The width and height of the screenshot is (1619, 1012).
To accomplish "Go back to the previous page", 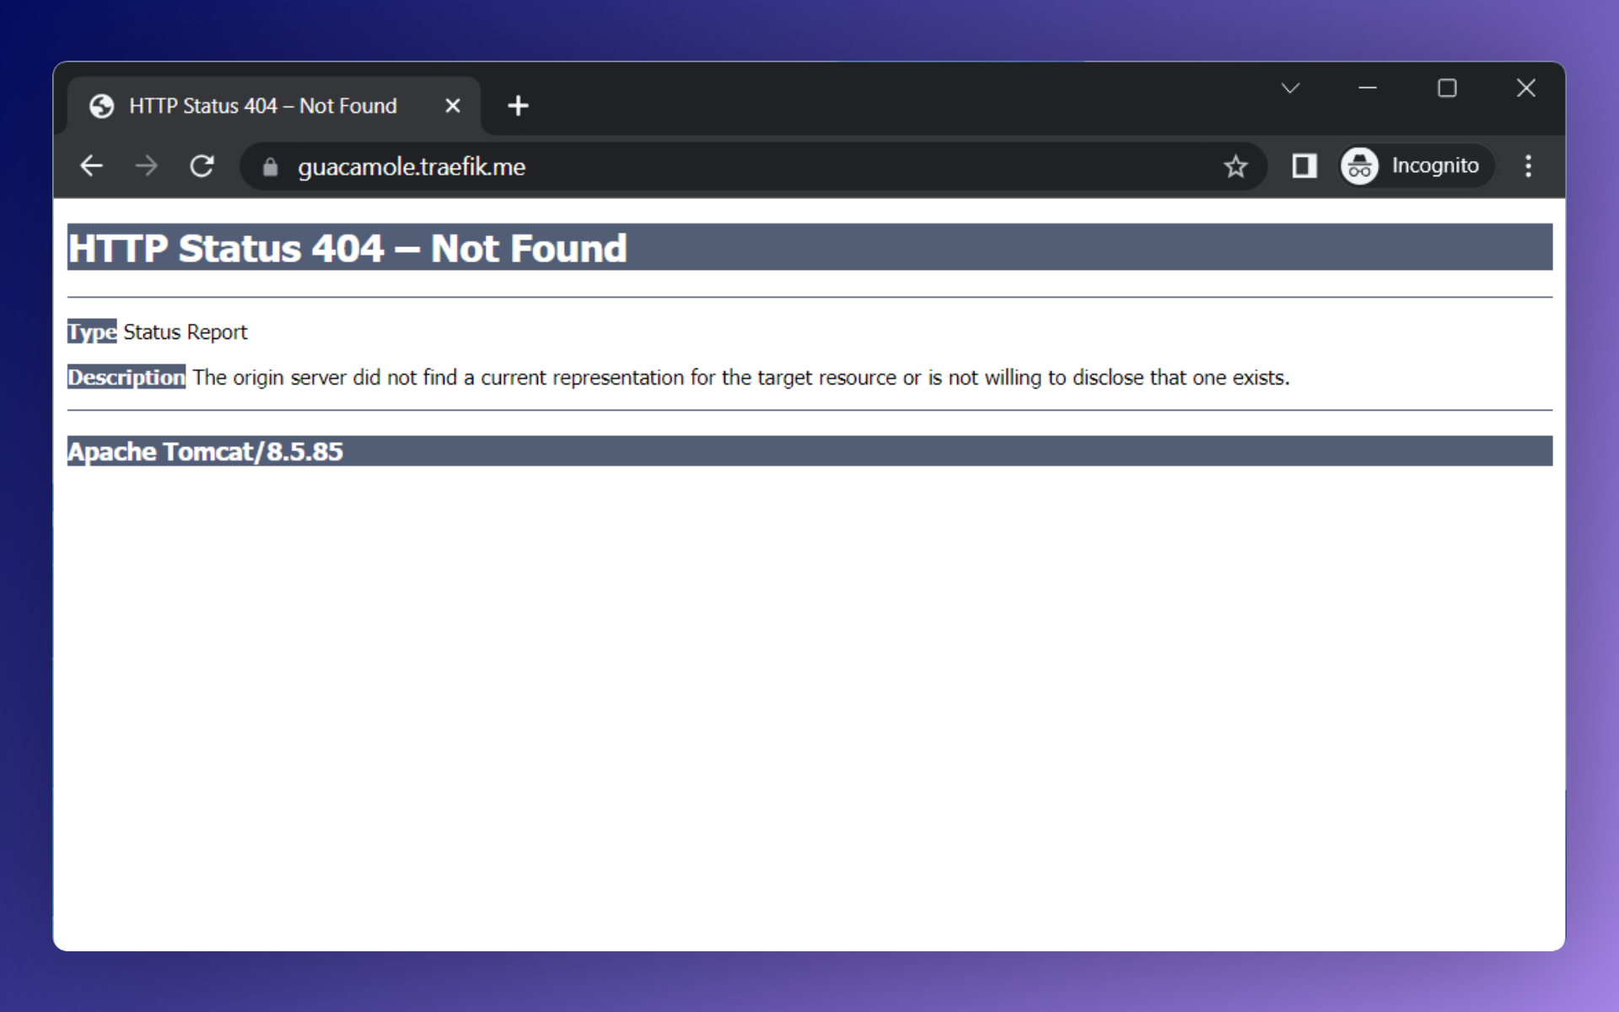I will [91, 166].
